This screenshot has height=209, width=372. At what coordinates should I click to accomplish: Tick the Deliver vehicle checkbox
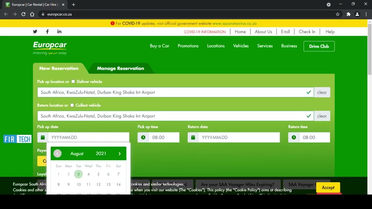[x=73, y=82]
